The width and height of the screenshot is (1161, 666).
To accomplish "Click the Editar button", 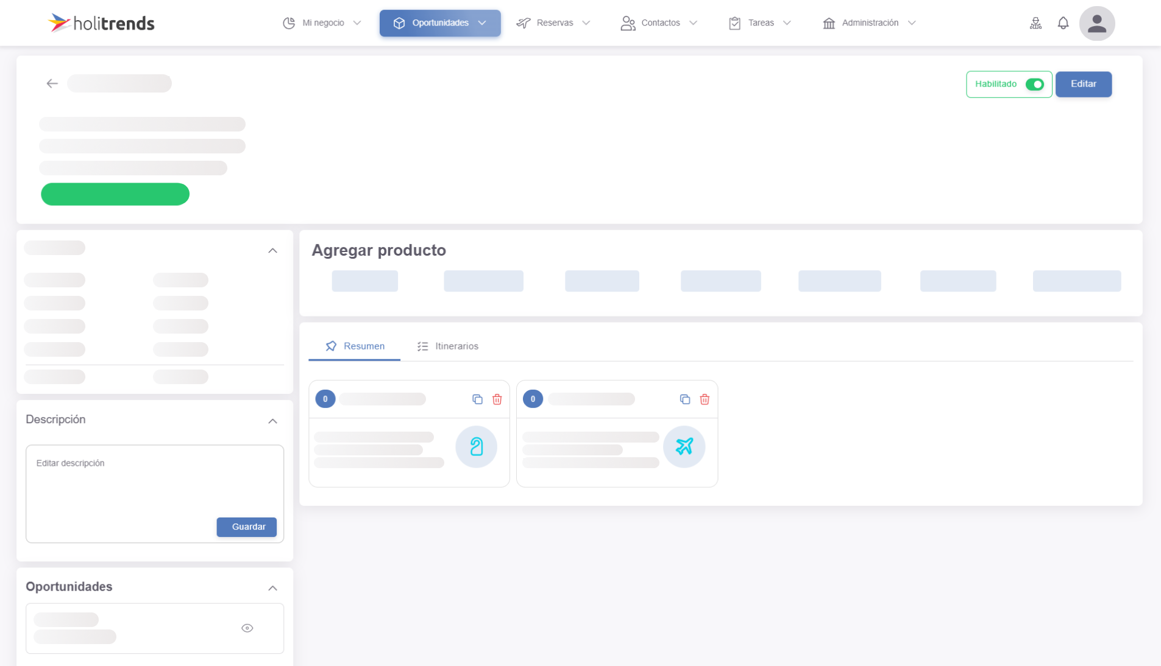I will tap(1084, 84).
